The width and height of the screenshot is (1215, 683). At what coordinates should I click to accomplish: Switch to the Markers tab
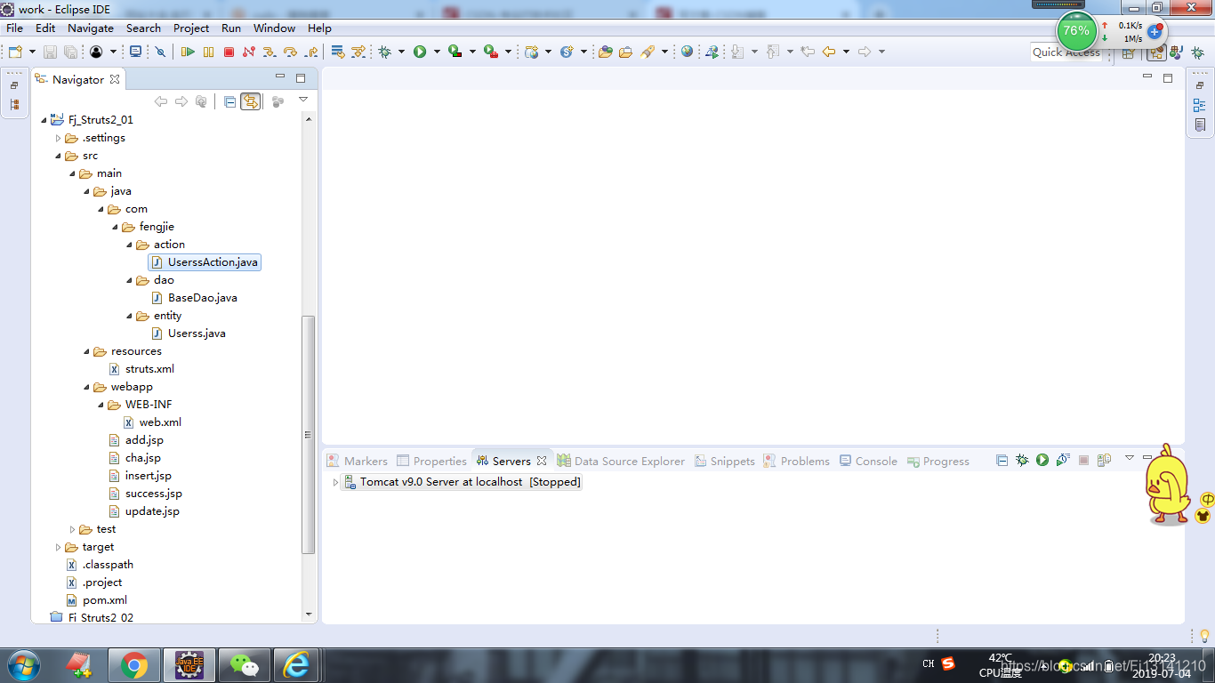tap(357, 461)
